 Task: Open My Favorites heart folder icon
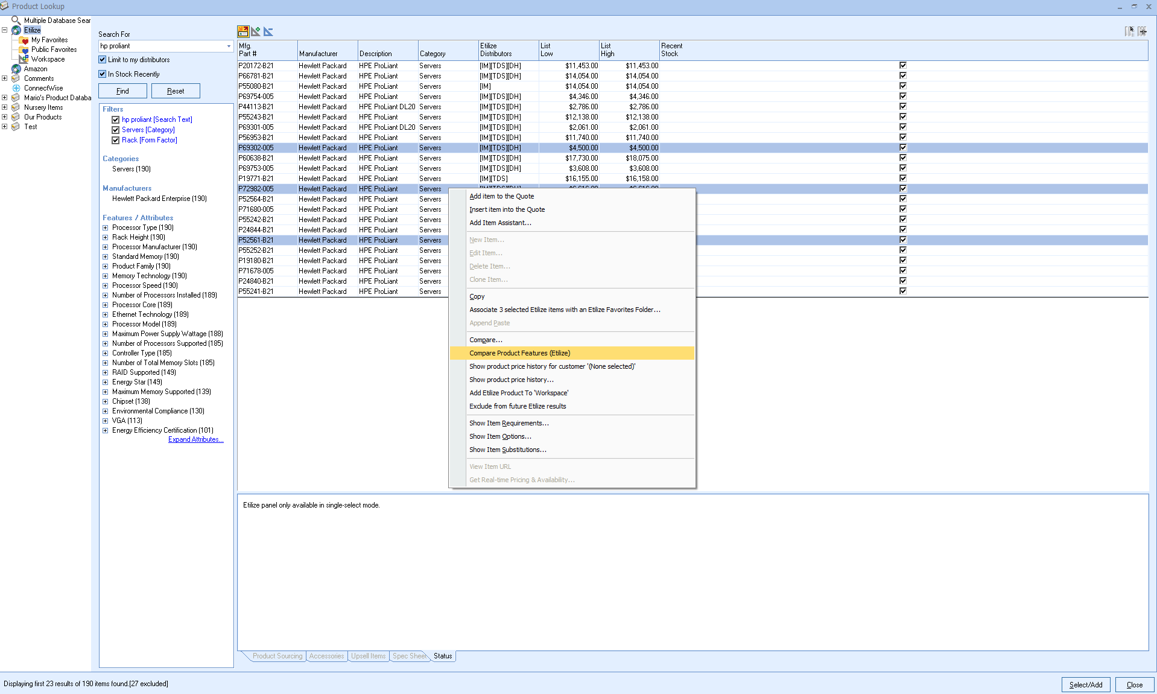click(x=24, y=40)
